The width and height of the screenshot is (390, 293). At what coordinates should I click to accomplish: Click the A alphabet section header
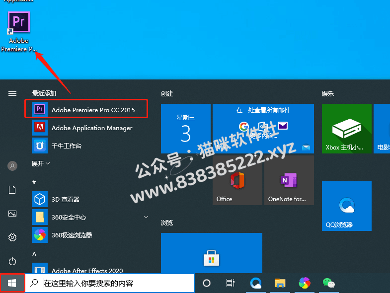(x=34, y=254)
